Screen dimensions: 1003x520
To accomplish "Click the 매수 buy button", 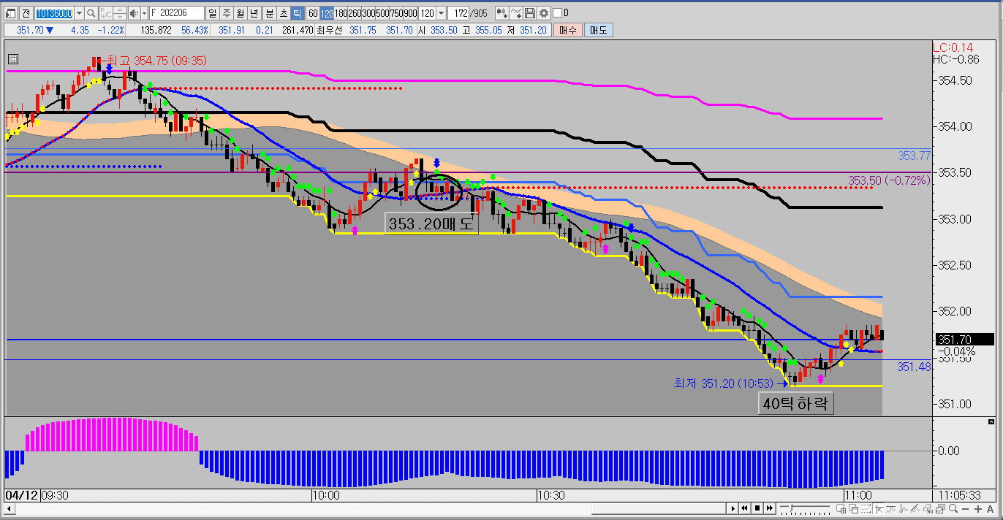I will click(x=568, y=30).
